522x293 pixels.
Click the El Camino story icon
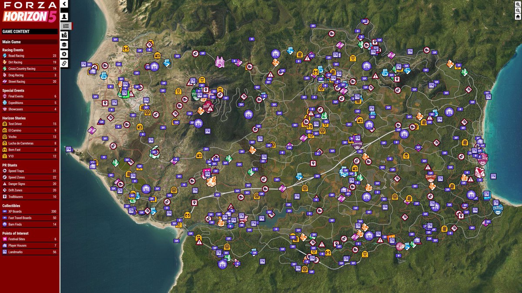click(x=5, y=130)
